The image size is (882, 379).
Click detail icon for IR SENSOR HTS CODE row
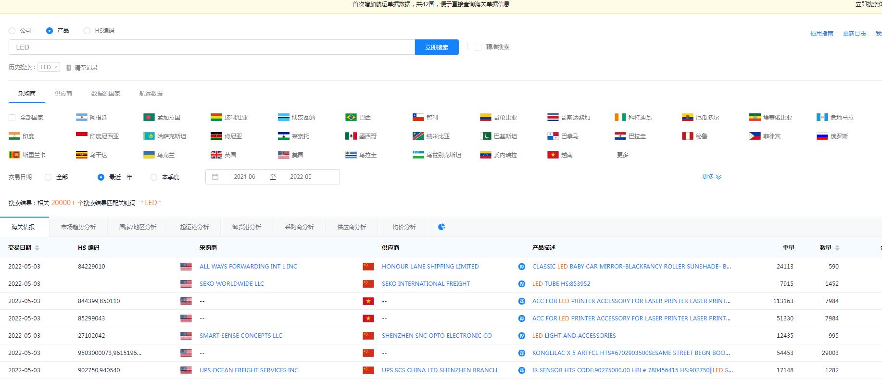pos(522,370)
